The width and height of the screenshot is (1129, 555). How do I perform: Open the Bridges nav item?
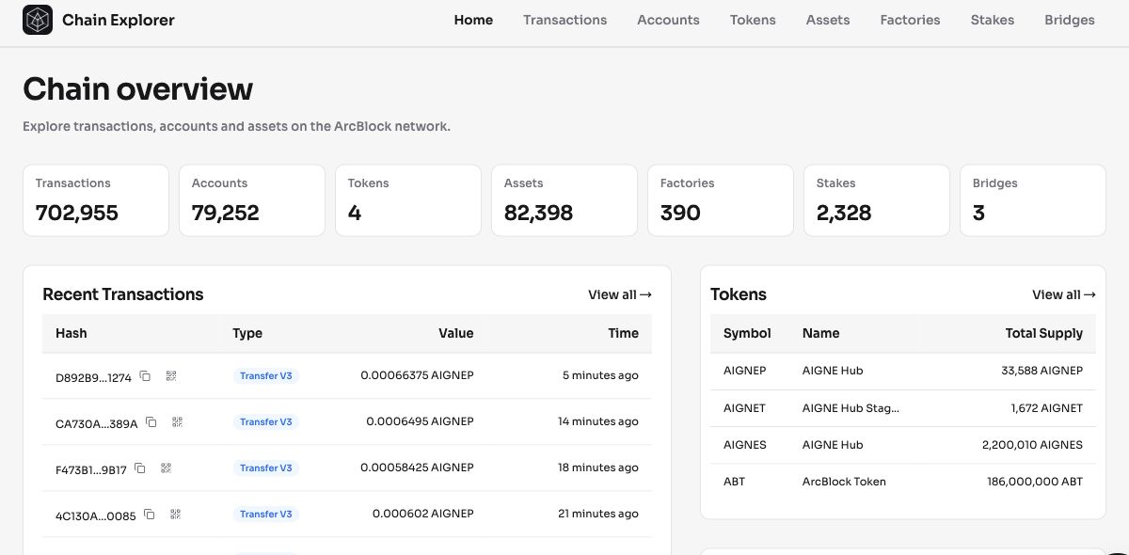click(x=1070, y=20)
